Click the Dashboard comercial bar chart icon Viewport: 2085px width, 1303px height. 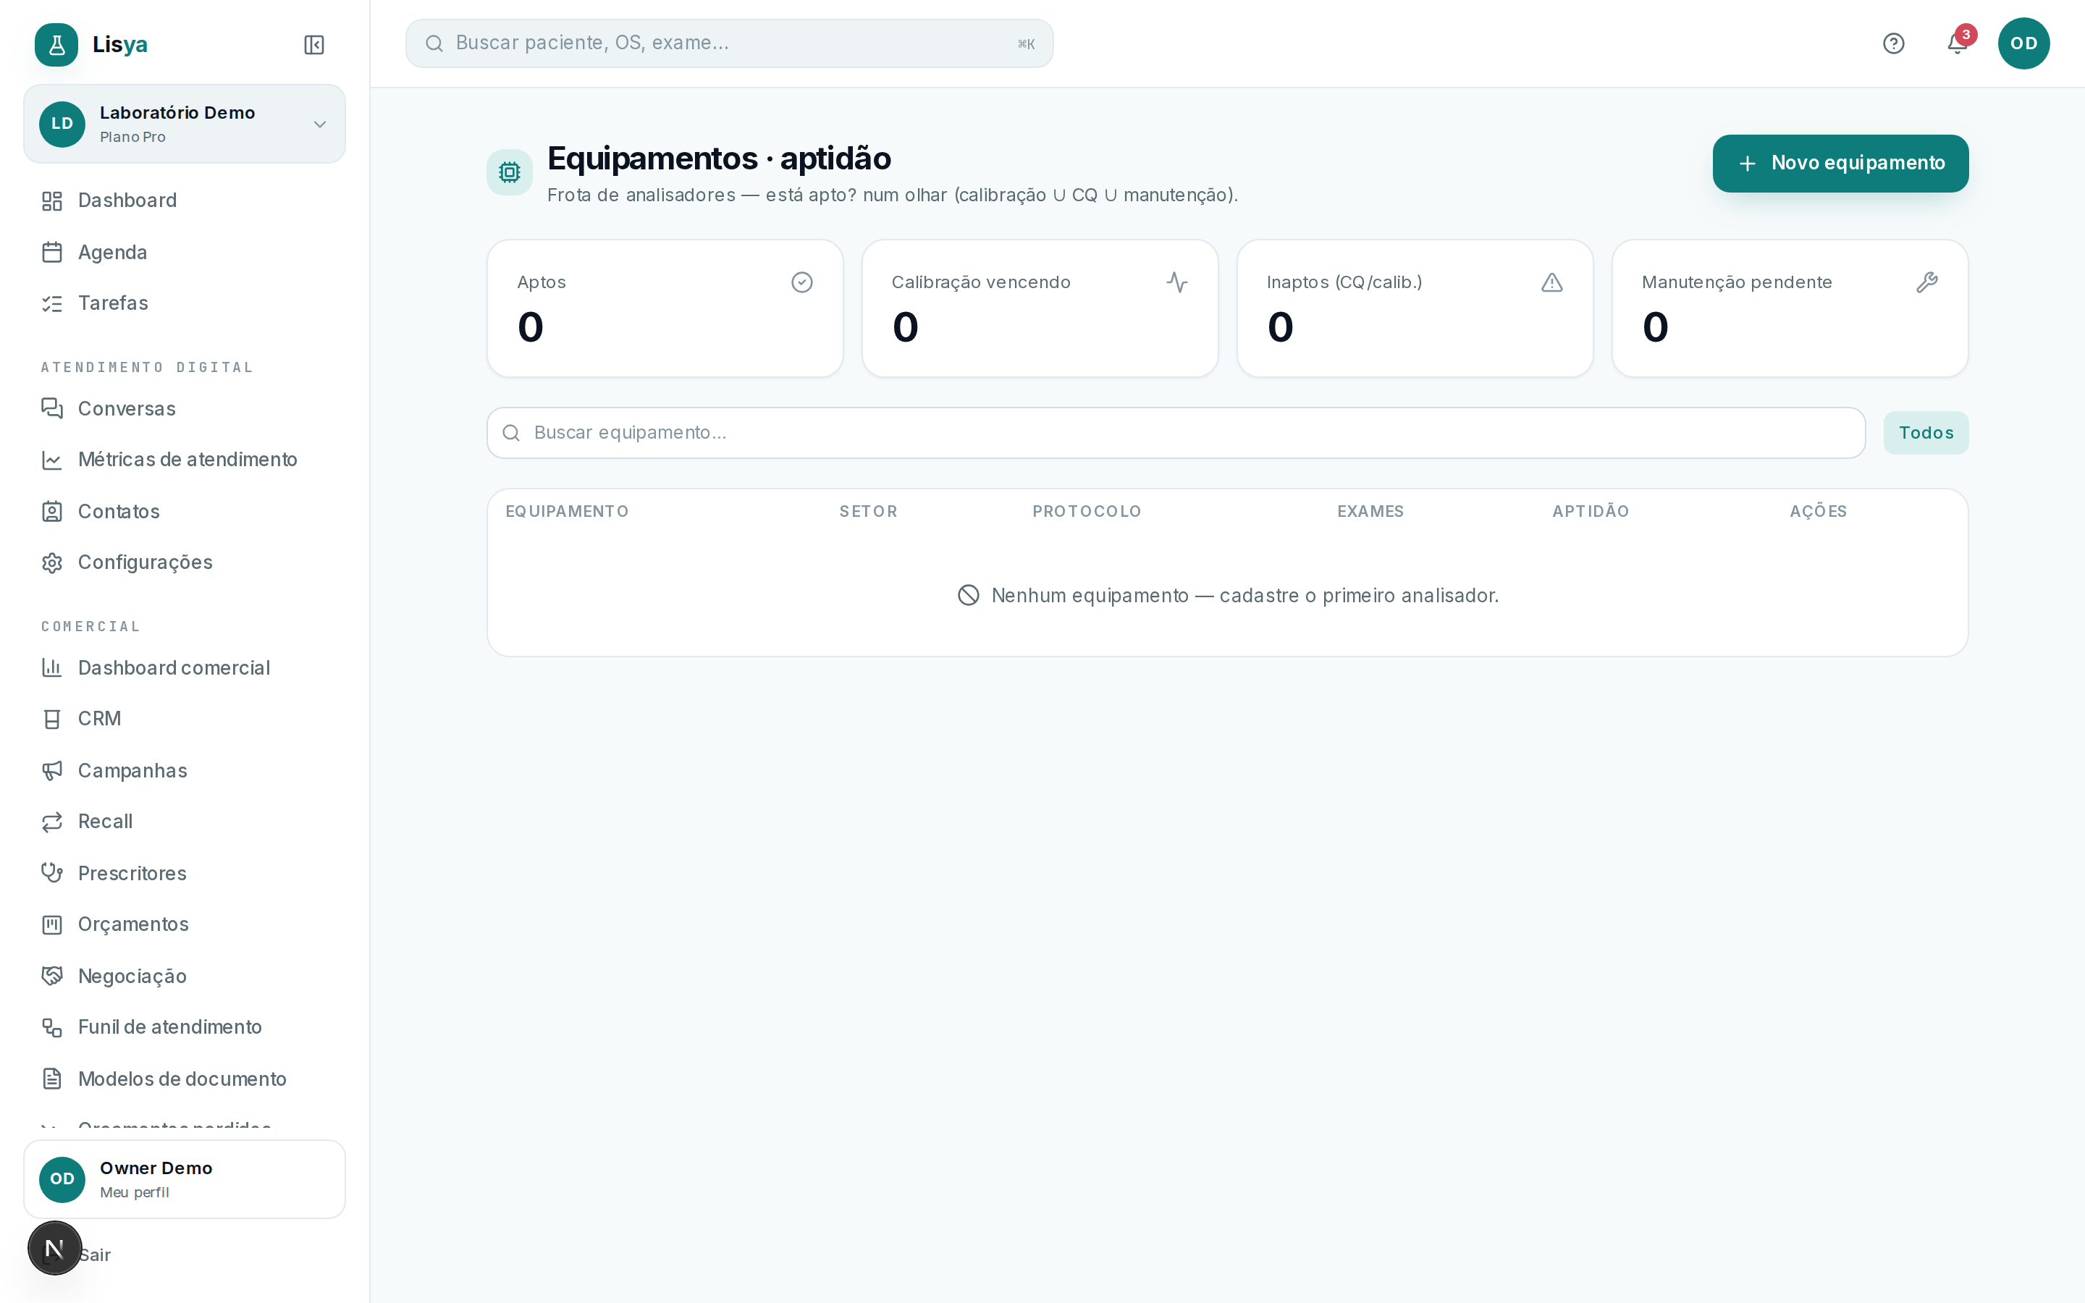[53, 668]
